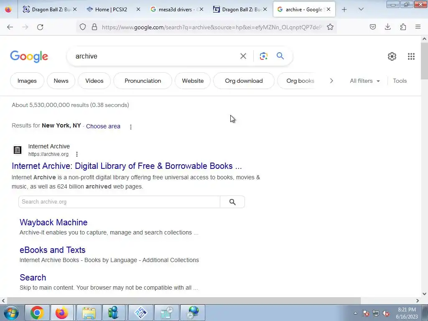Switch to the Home | PCSX2 tab

(x=111, y=10)
